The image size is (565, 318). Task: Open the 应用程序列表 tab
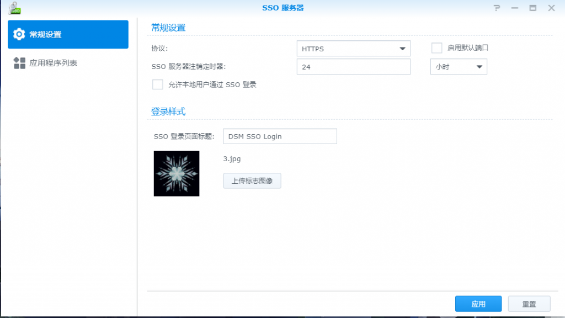pos(68,63)
